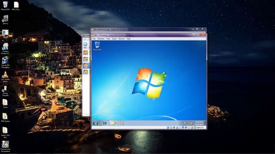Open the File menu in Win 7 VM window
Viewport: 275px width, 154px height.
(94, 39)
